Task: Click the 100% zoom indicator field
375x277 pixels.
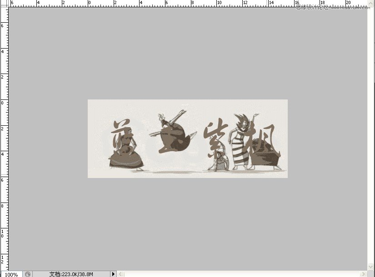Action: click(x=11, y=273)
